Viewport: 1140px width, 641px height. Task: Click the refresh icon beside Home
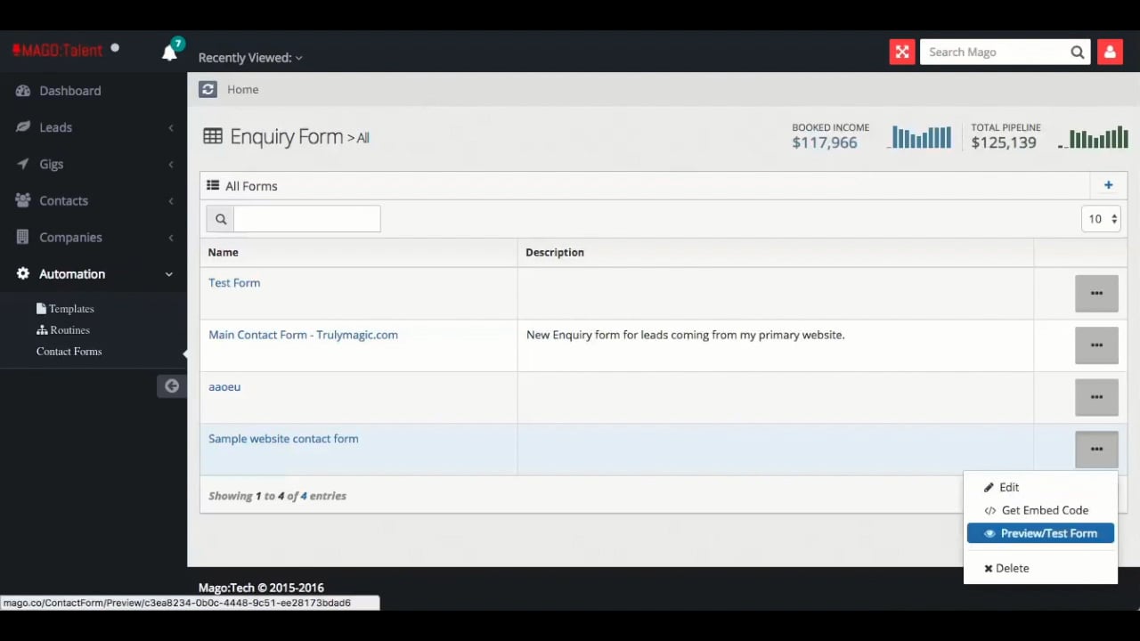(x=208, y=89)
